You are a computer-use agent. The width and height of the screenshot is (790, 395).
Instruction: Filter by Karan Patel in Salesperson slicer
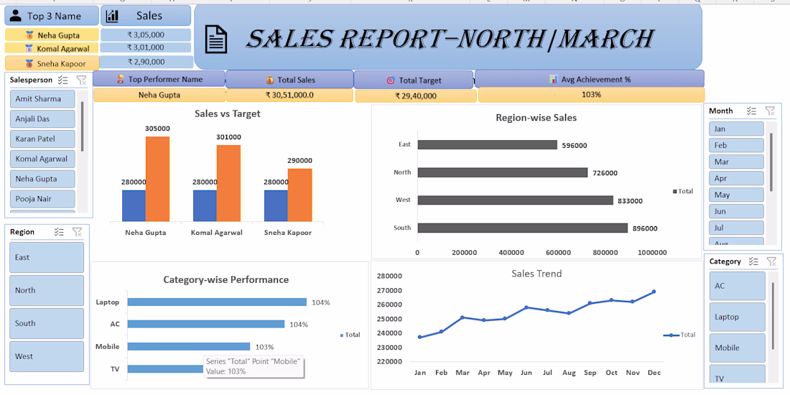pos(42,139)
